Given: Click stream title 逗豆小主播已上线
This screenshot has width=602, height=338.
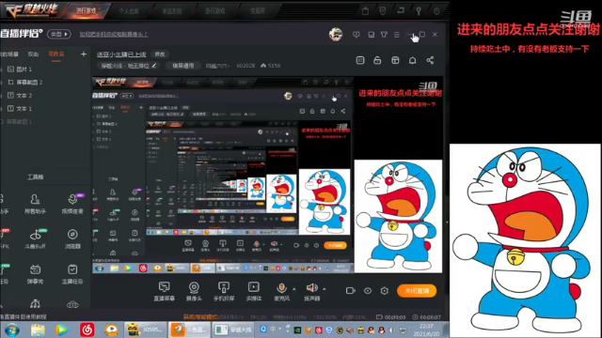Looking at the screenshot, I should click(121, 54).
